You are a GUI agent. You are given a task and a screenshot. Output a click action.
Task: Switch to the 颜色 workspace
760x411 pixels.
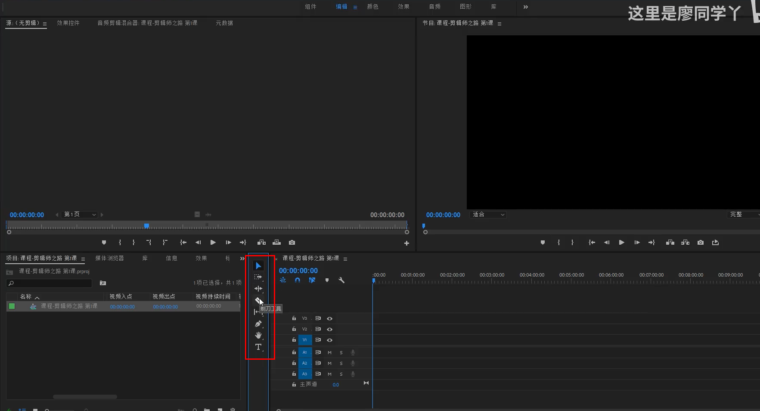tap(372, 7)
